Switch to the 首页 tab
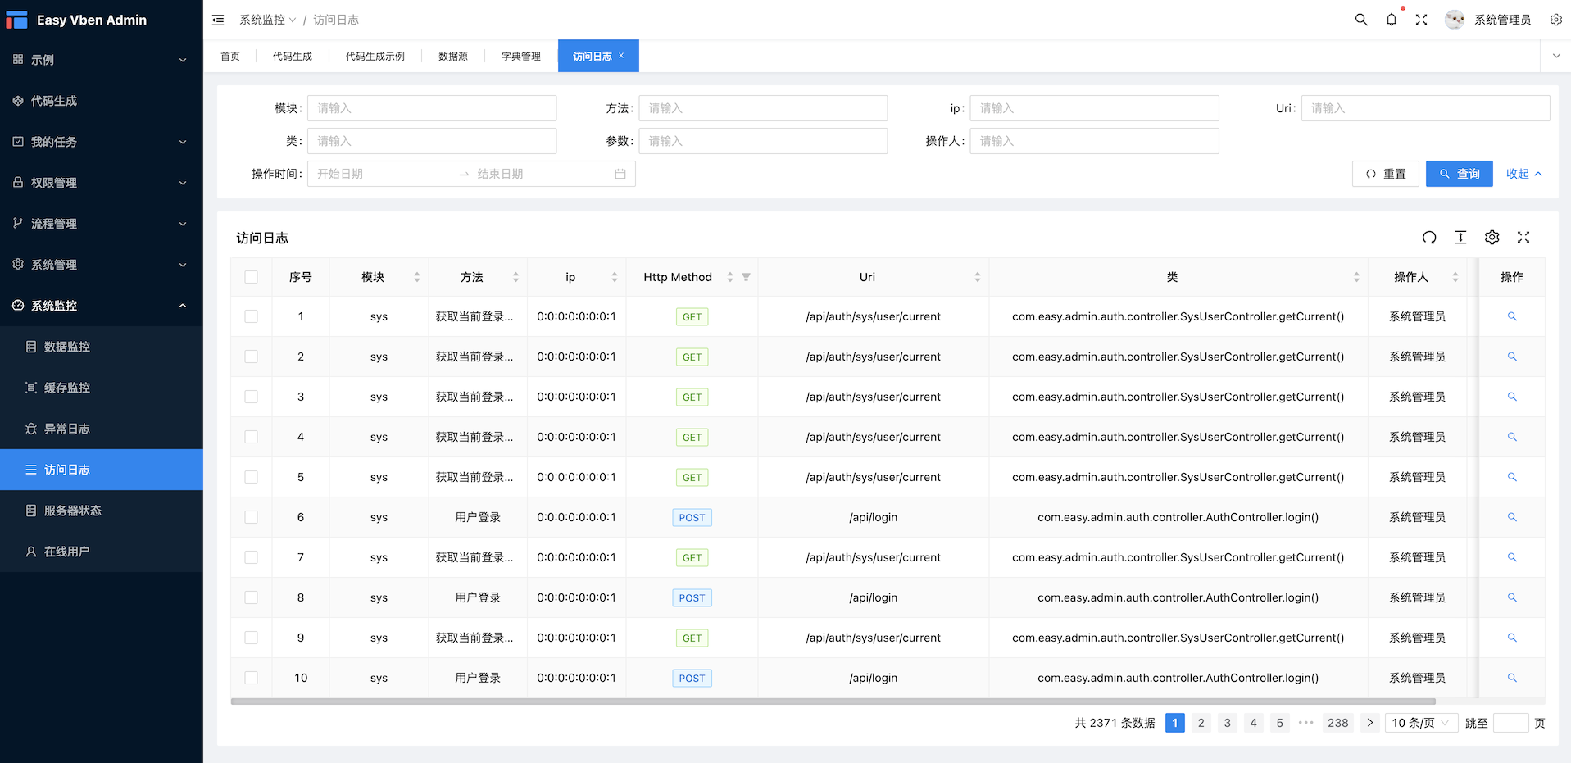This screenshot has height=763, width=1571. (230, 56)
